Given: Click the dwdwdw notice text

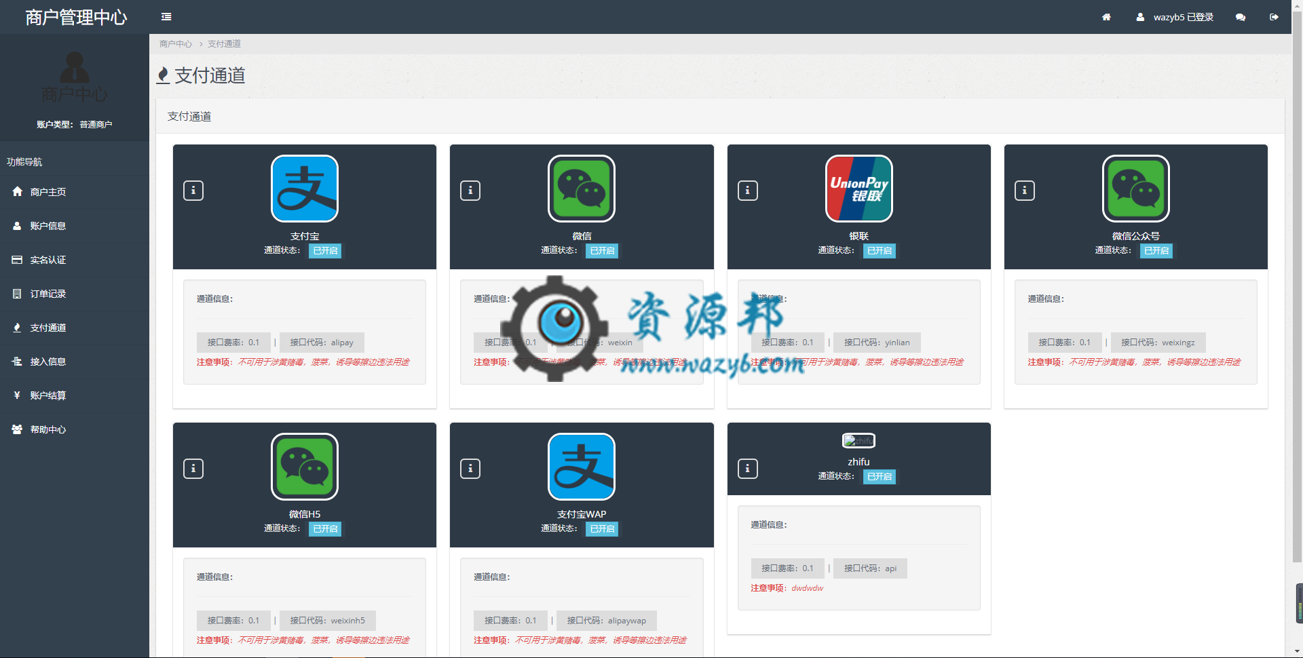Looking at the screenshot, I should (x=807, y=588).
